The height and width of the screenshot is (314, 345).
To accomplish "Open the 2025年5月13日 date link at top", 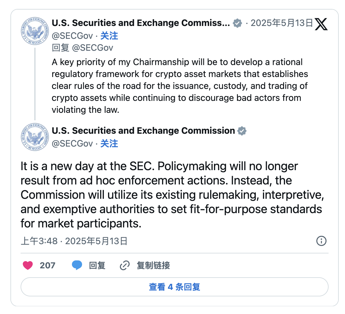I will 281,23.
